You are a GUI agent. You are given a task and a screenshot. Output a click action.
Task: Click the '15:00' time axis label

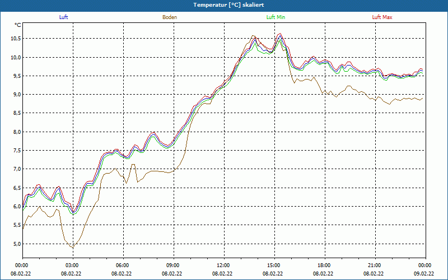(x=273, y=265)
